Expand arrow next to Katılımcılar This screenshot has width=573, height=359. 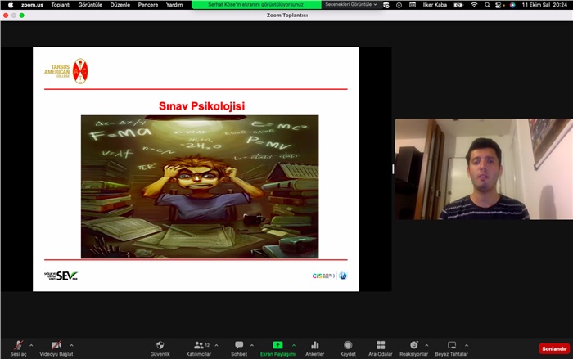216,345
